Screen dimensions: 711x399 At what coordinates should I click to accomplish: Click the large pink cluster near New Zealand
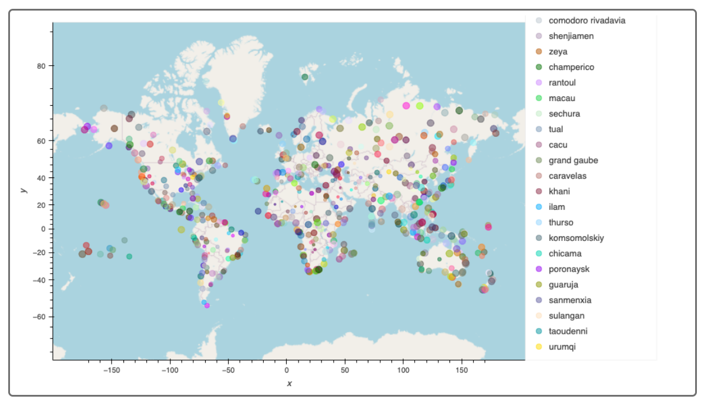click(x=485, y=290)
